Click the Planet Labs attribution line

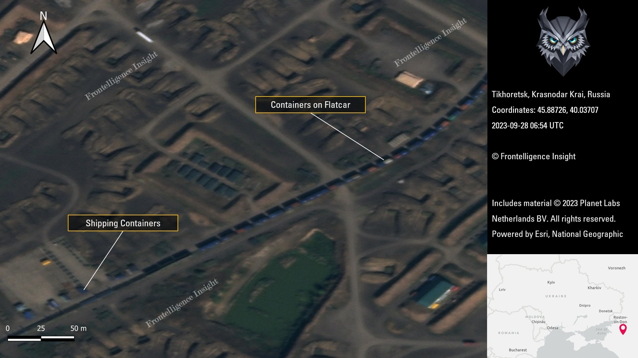click(556, 203)
